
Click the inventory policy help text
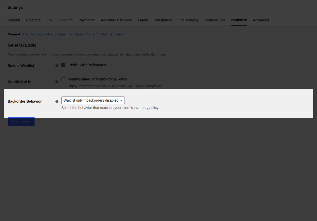[x=110, y=108]
